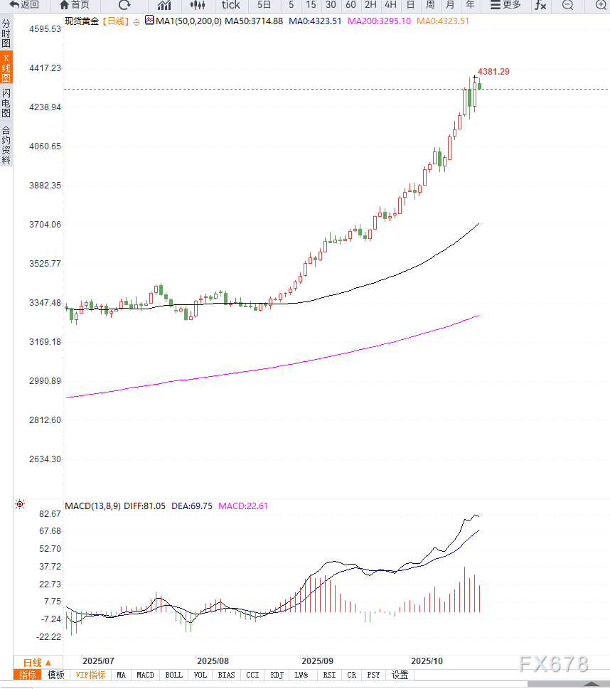Switch to 分时图 view in sidebar
This screenshot has height=689, width=610.
[6, 33]
